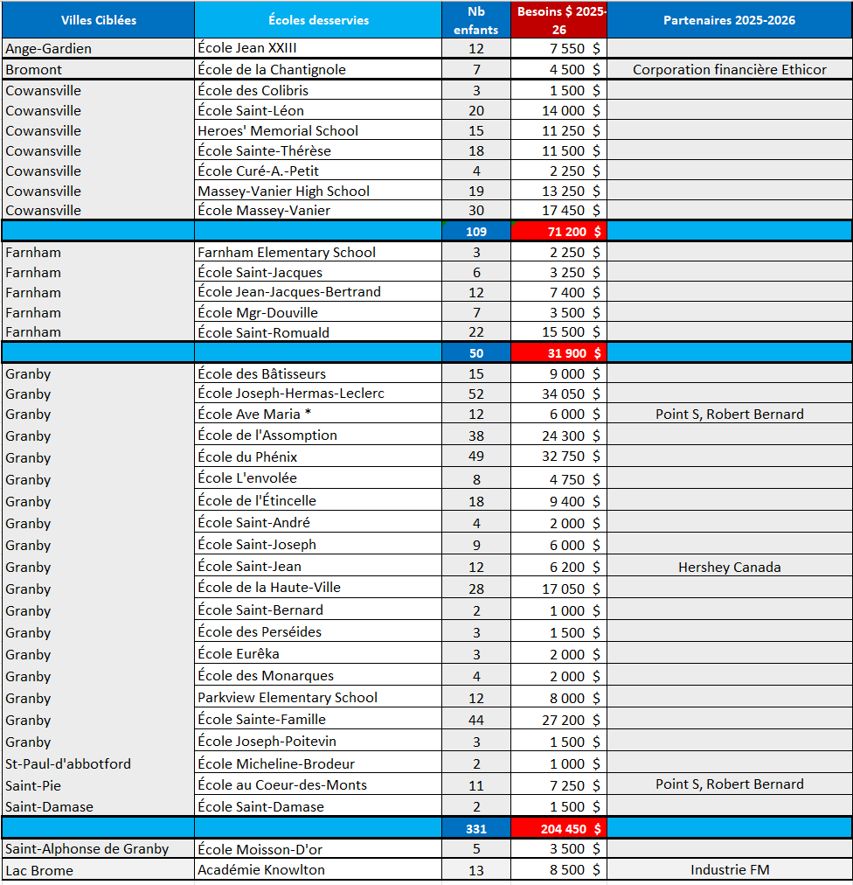Select the 'St-Paul-d'abbotford' city cell
853x885 pixels.
pos(98,763)
